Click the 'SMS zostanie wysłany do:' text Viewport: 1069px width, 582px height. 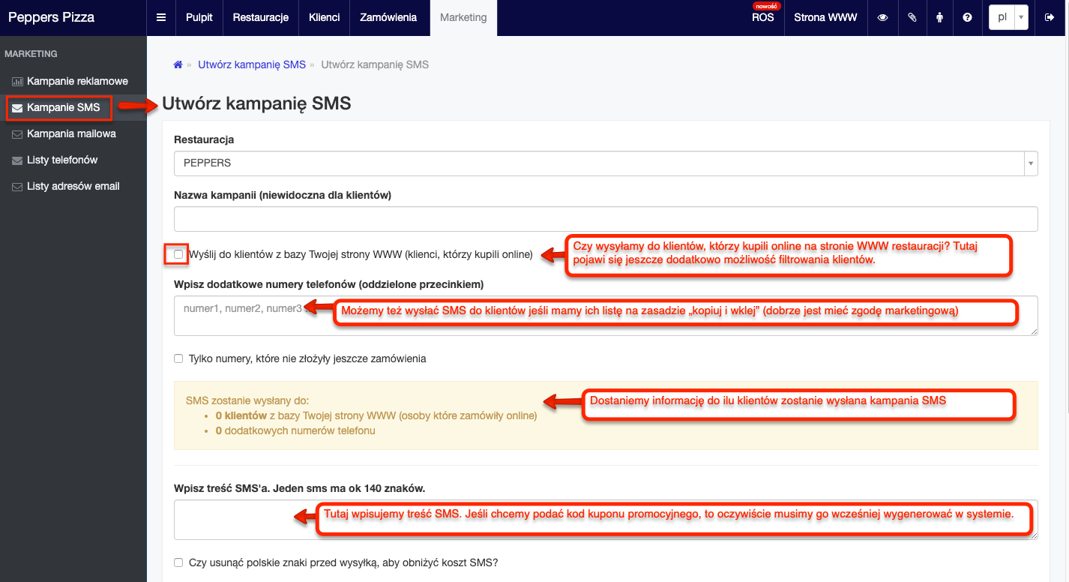click(247, 400)
